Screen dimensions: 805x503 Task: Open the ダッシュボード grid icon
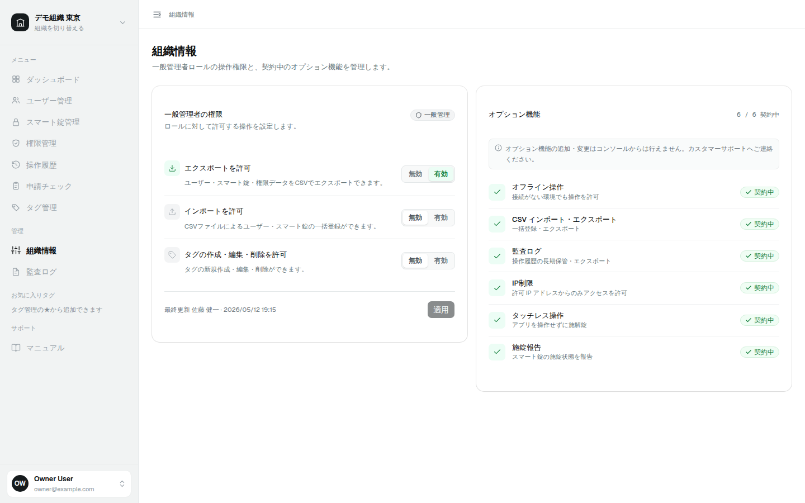pos(16,79)
